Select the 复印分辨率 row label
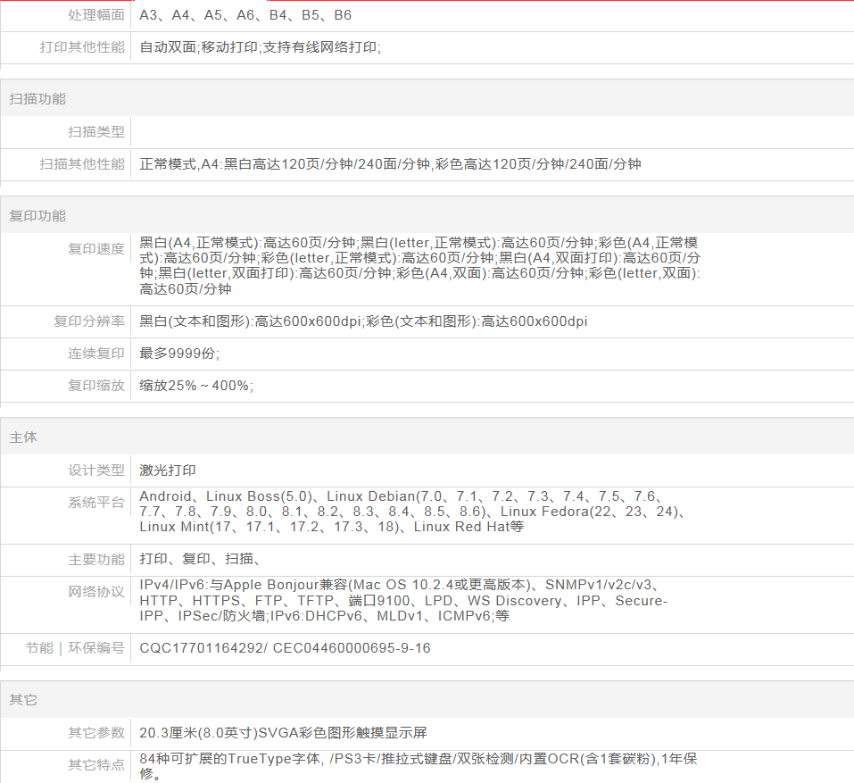The image size is (854, 783). (x=89, y=321)
